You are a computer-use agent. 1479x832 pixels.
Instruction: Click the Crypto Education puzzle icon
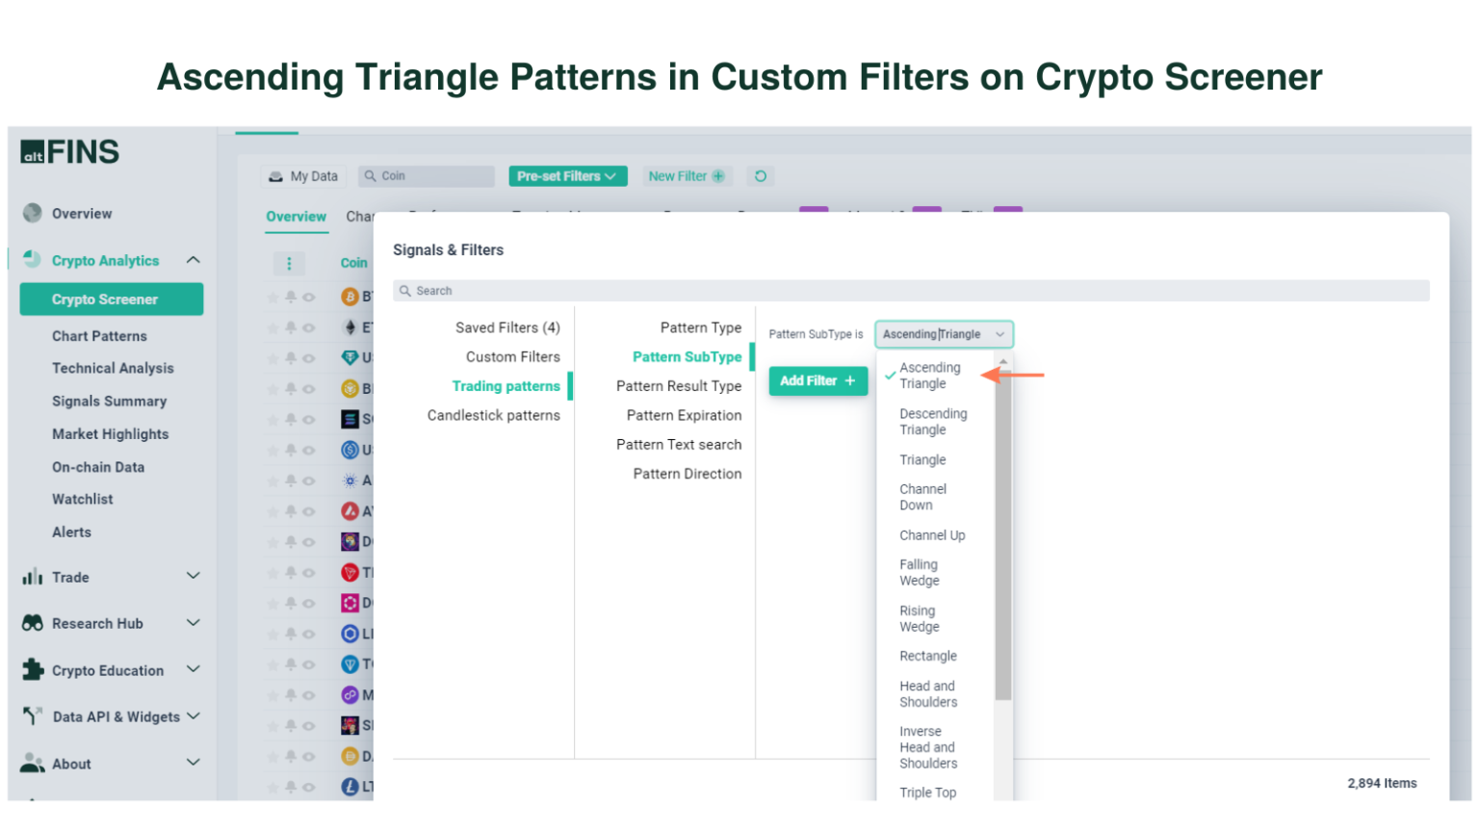(x=33, y=669)
